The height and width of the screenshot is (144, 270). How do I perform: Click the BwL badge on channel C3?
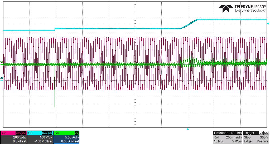click(45, 133)
